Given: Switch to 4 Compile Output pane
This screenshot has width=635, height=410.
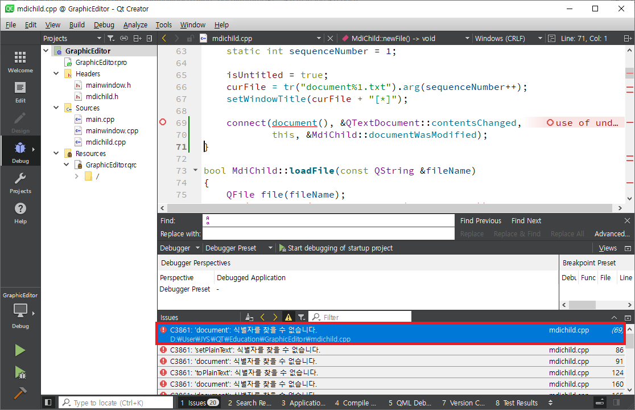Looking at the screenshot, I should point(356,403).
